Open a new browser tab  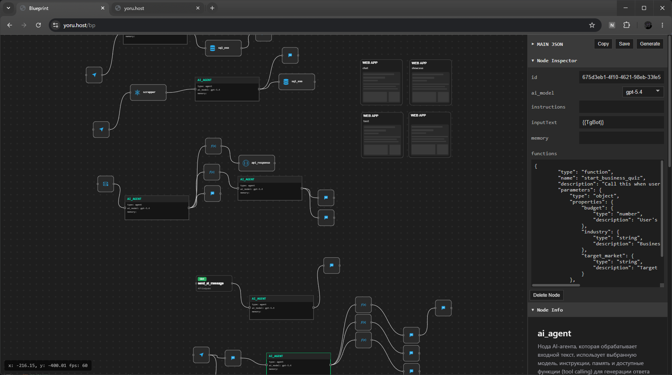click(x=212, y=8)
